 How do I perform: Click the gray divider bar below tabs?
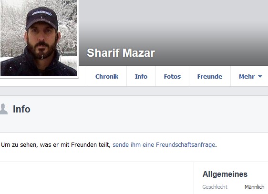tap(134, 91)
